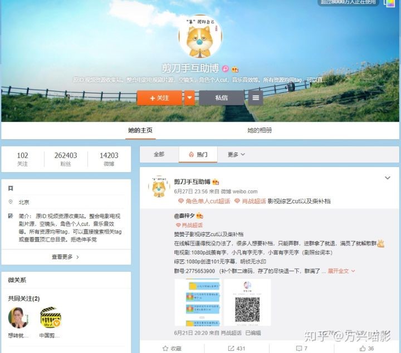Click the pink badge icon beside profile name

pyautogui.click(x=226, y=68)
